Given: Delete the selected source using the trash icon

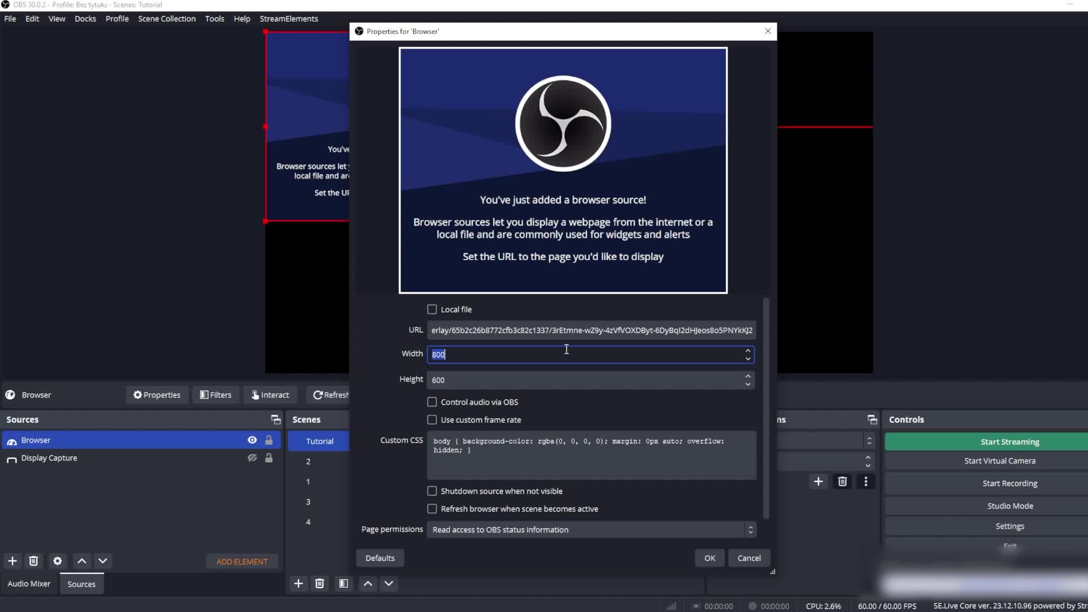Looking at the screenshot, I should (x=33, y=561).
